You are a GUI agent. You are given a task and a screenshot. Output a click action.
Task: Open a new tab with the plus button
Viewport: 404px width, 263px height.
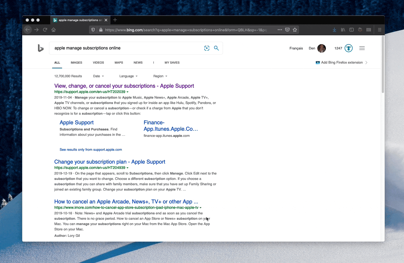coord(115,20)
